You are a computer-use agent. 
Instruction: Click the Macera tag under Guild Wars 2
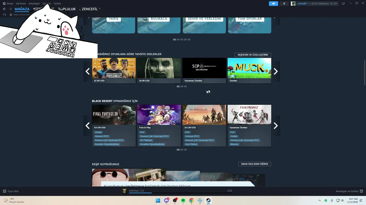(234, 144)
